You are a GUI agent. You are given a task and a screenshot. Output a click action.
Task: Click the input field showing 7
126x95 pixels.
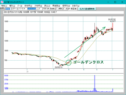(x=40, y=9)
